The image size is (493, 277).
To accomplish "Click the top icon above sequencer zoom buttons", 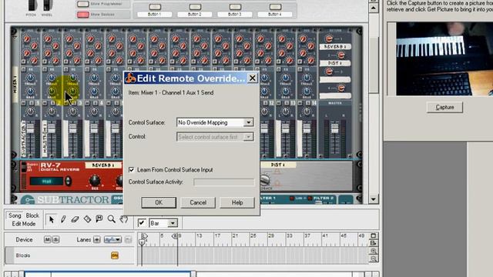I will (373, 235).
